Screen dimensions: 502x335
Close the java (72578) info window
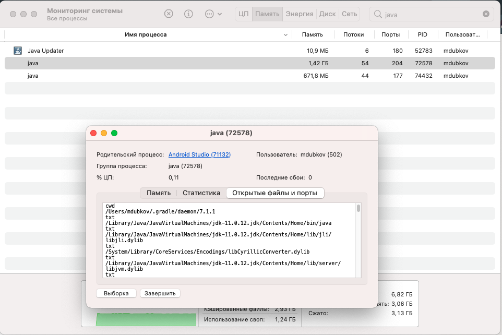(x=93, y=133)
